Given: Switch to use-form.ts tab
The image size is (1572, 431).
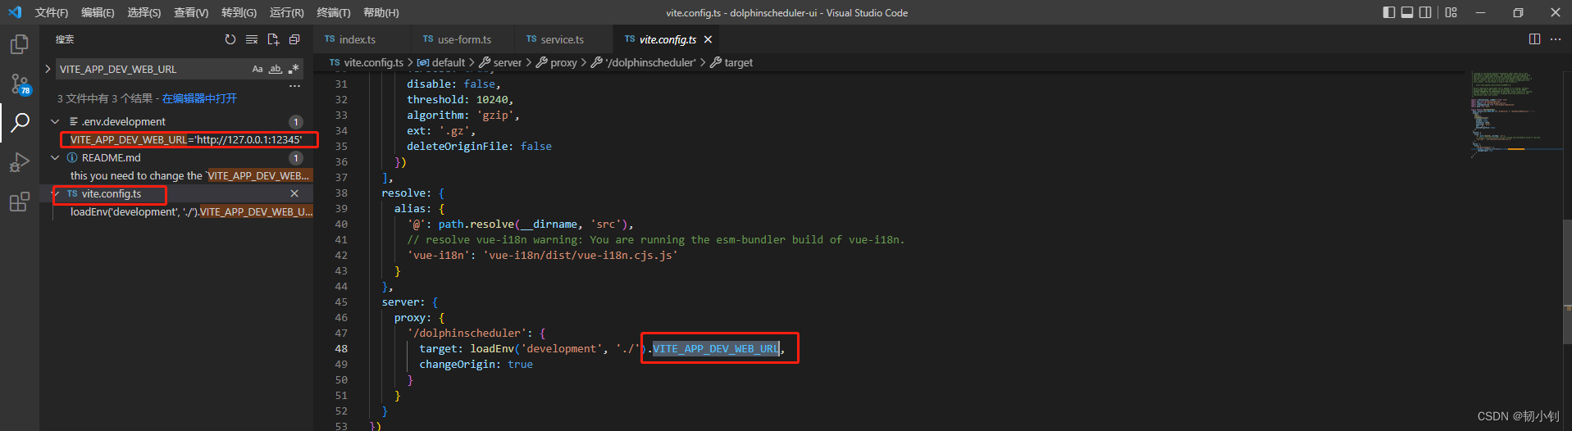Looking at the screenshot, I should [464, 39].
